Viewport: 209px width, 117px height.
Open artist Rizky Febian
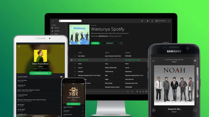109,83
